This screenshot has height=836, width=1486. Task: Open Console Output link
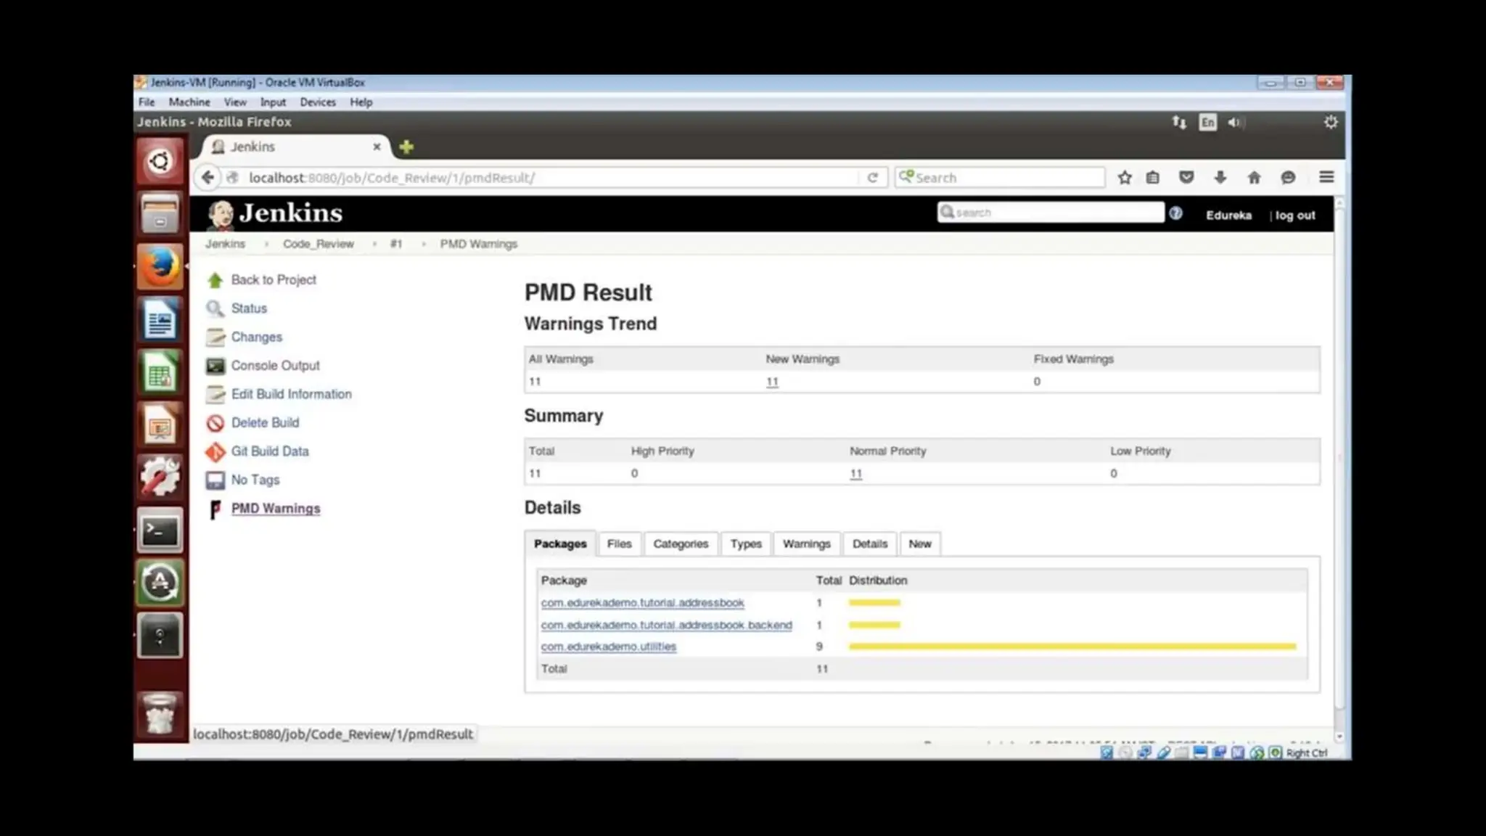pyautogui.click(x=275, y=366)
